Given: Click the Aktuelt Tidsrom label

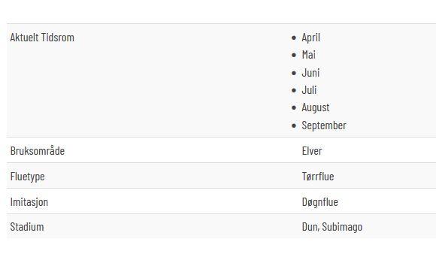Looking at the screenshot, I should coord(42,38).
